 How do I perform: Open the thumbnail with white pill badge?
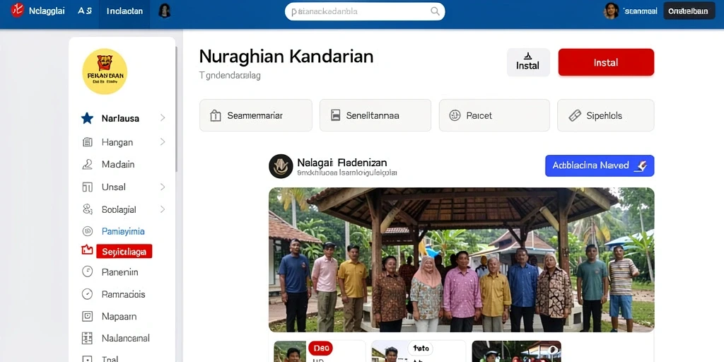pyautogui.click(x=418, y=351)
